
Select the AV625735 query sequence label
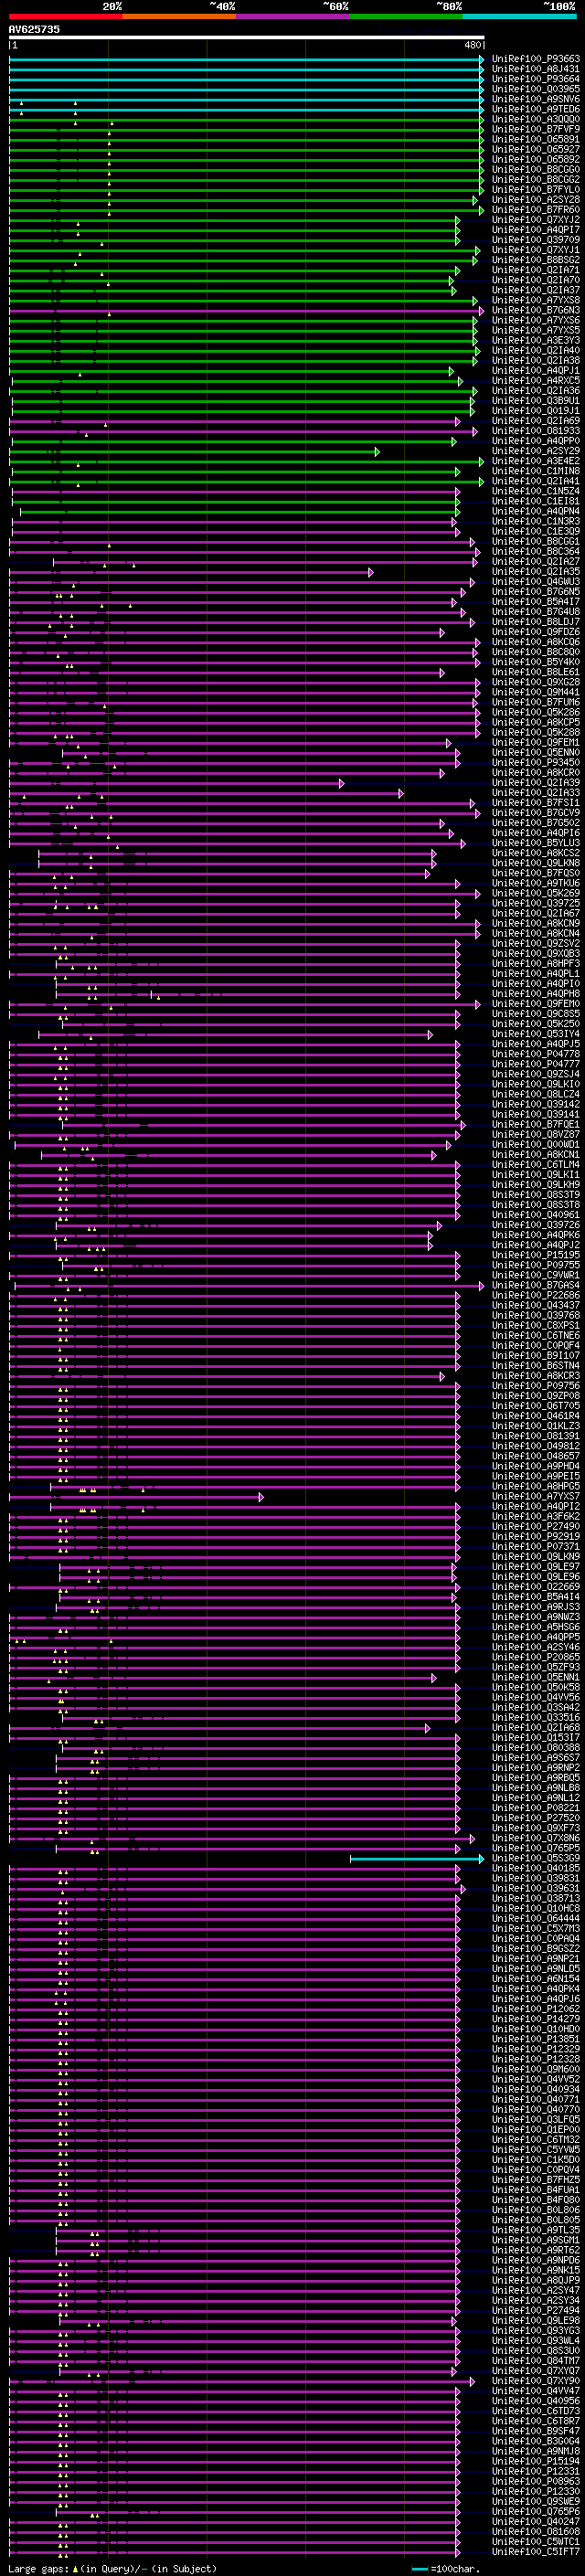click(34, 30)
